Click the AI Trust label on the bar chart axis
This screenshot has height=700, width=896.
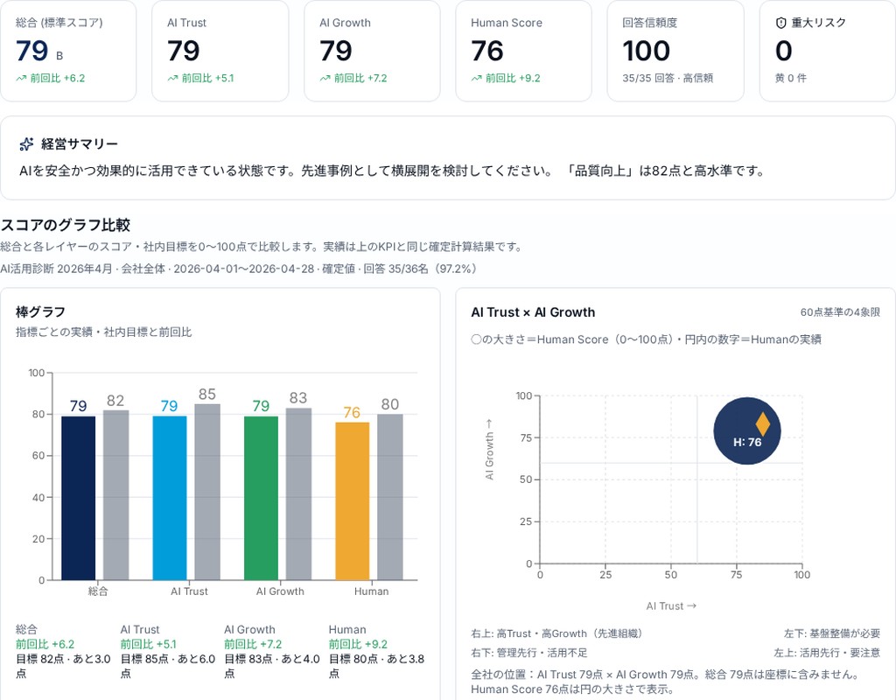(x=189, y=591)
